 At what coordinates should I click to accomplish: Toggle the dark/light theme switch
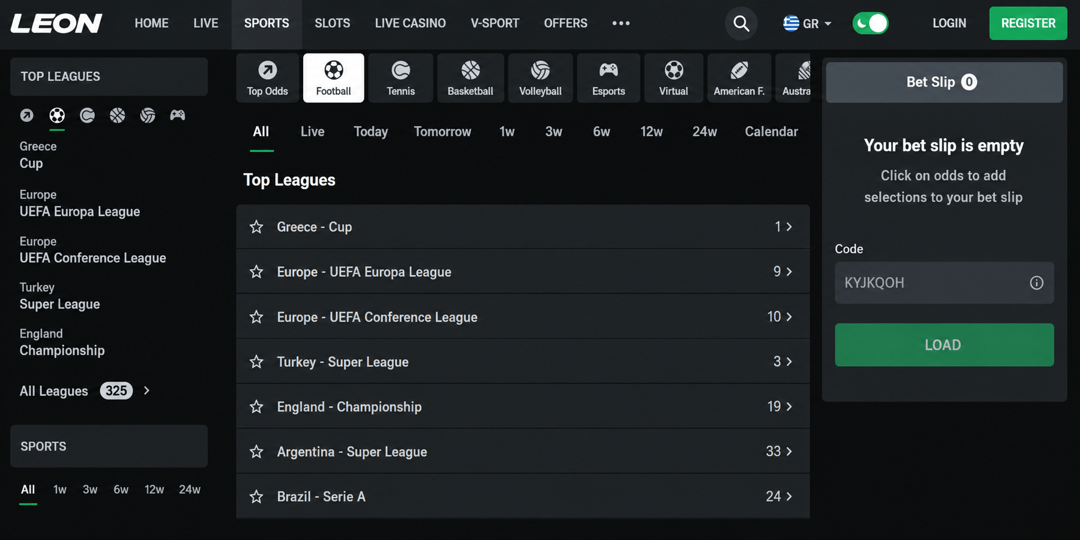coord(870,23)
